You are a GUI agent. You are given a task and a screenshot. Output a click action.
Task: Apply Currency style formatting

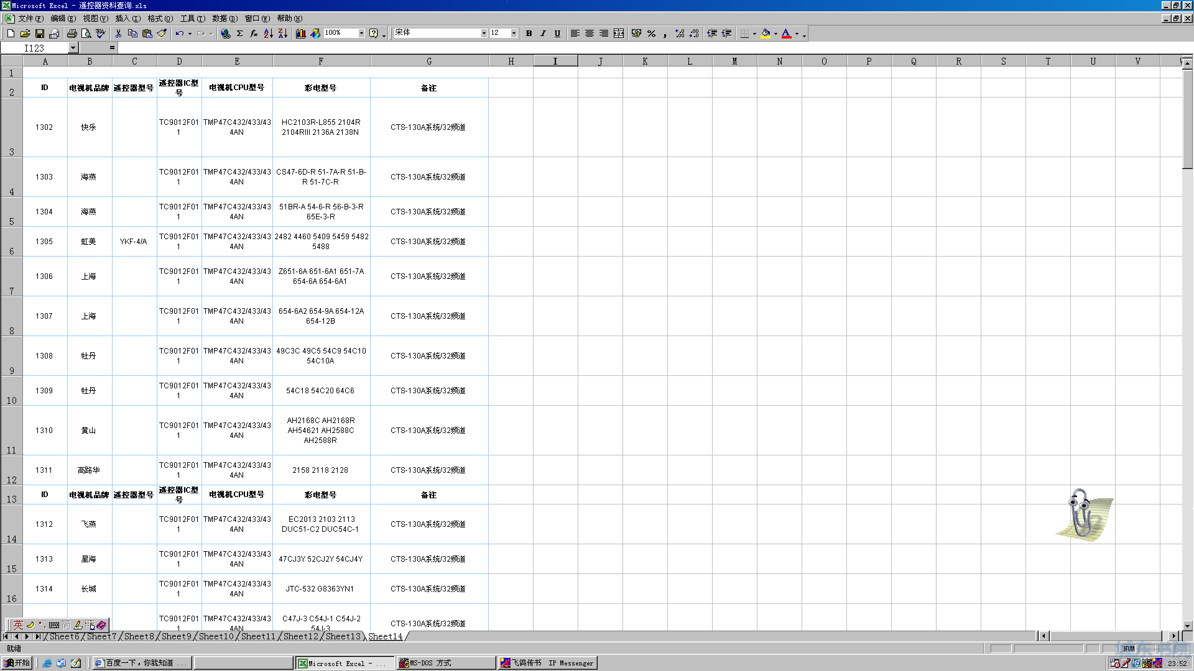pyautogui.click(x=636, y=34)
